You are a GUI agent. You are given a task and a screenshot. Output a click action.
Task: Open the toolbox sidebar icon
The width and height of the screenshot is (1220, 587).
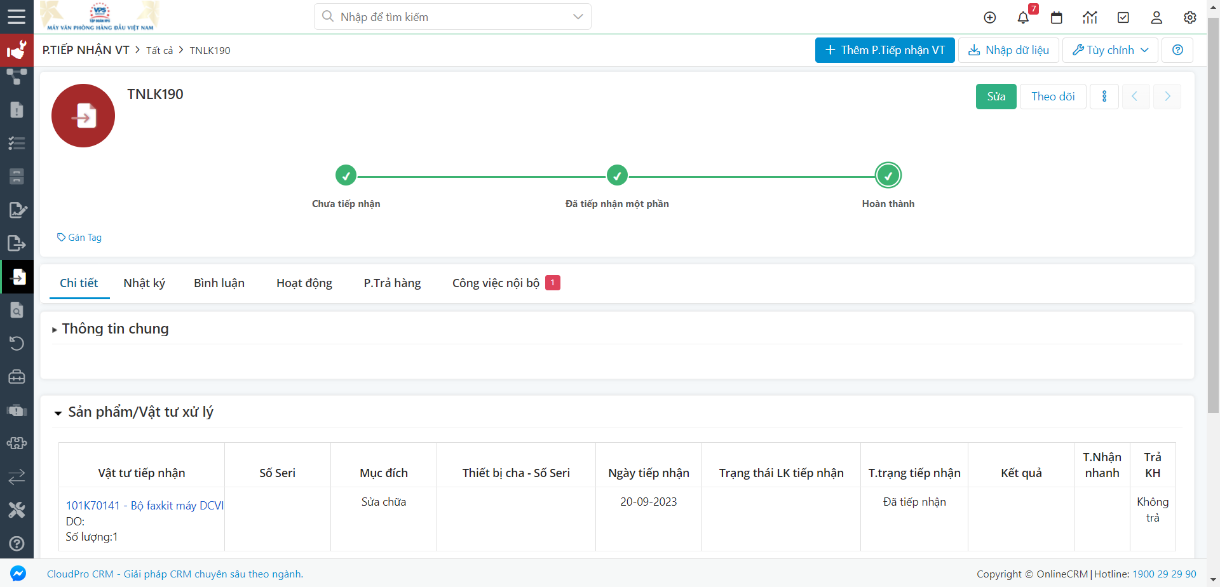pyautogui.click(x=17, y=377)
